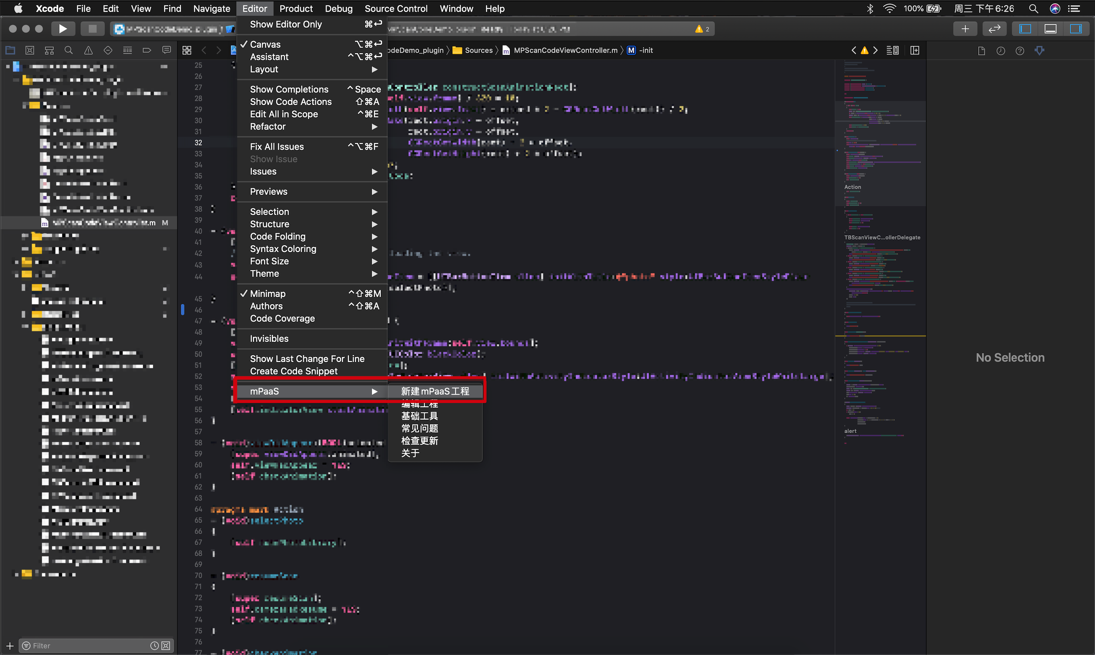Click the warning count badge in activity bar
This screenshot has width=1095, height=655.
point(702,29)
